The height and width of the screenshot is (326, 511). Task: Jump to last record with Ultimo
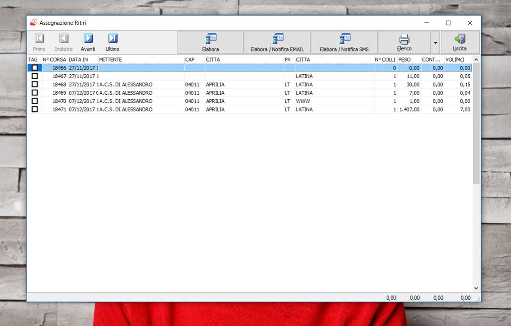tap(112, 39)
